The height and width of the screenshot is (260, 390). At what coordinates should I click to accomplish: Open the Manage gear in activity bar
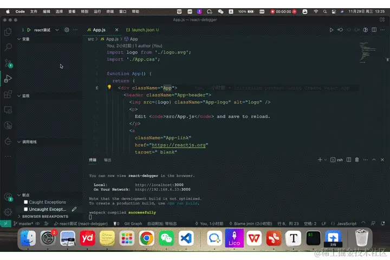(8, 212)
